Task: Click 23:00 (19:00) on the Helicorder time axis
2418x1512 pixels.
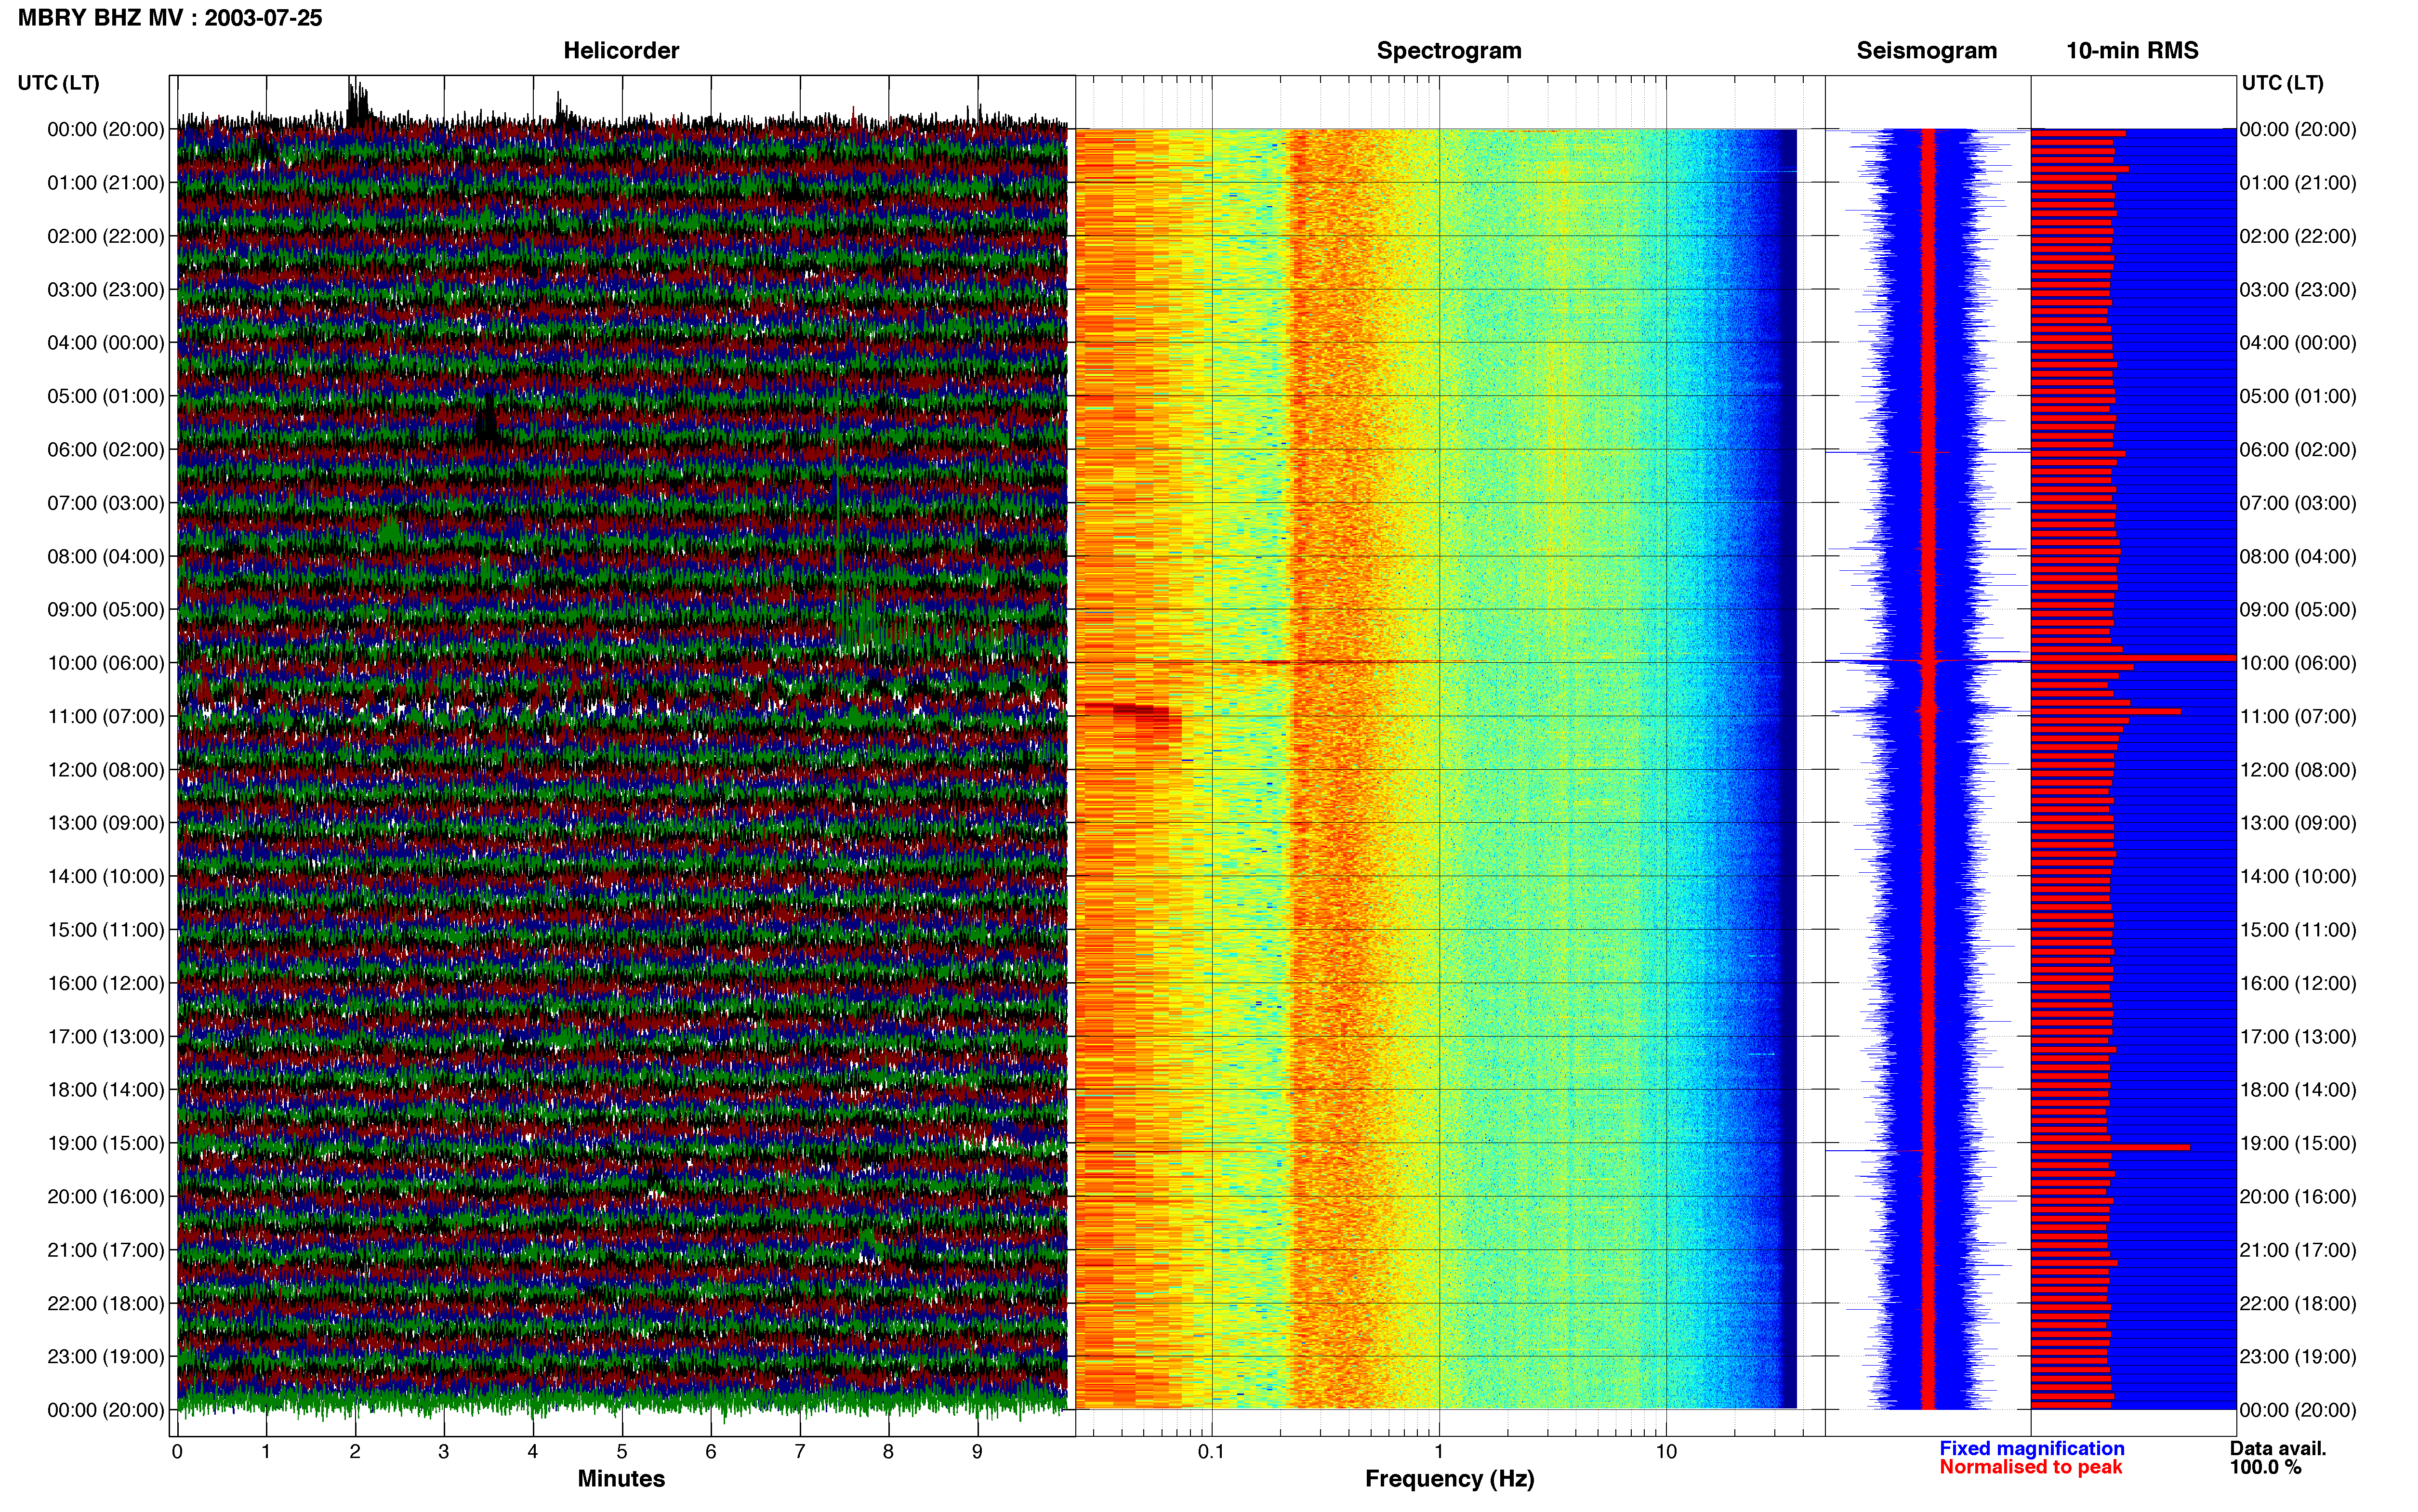Action: point(106,1357)
